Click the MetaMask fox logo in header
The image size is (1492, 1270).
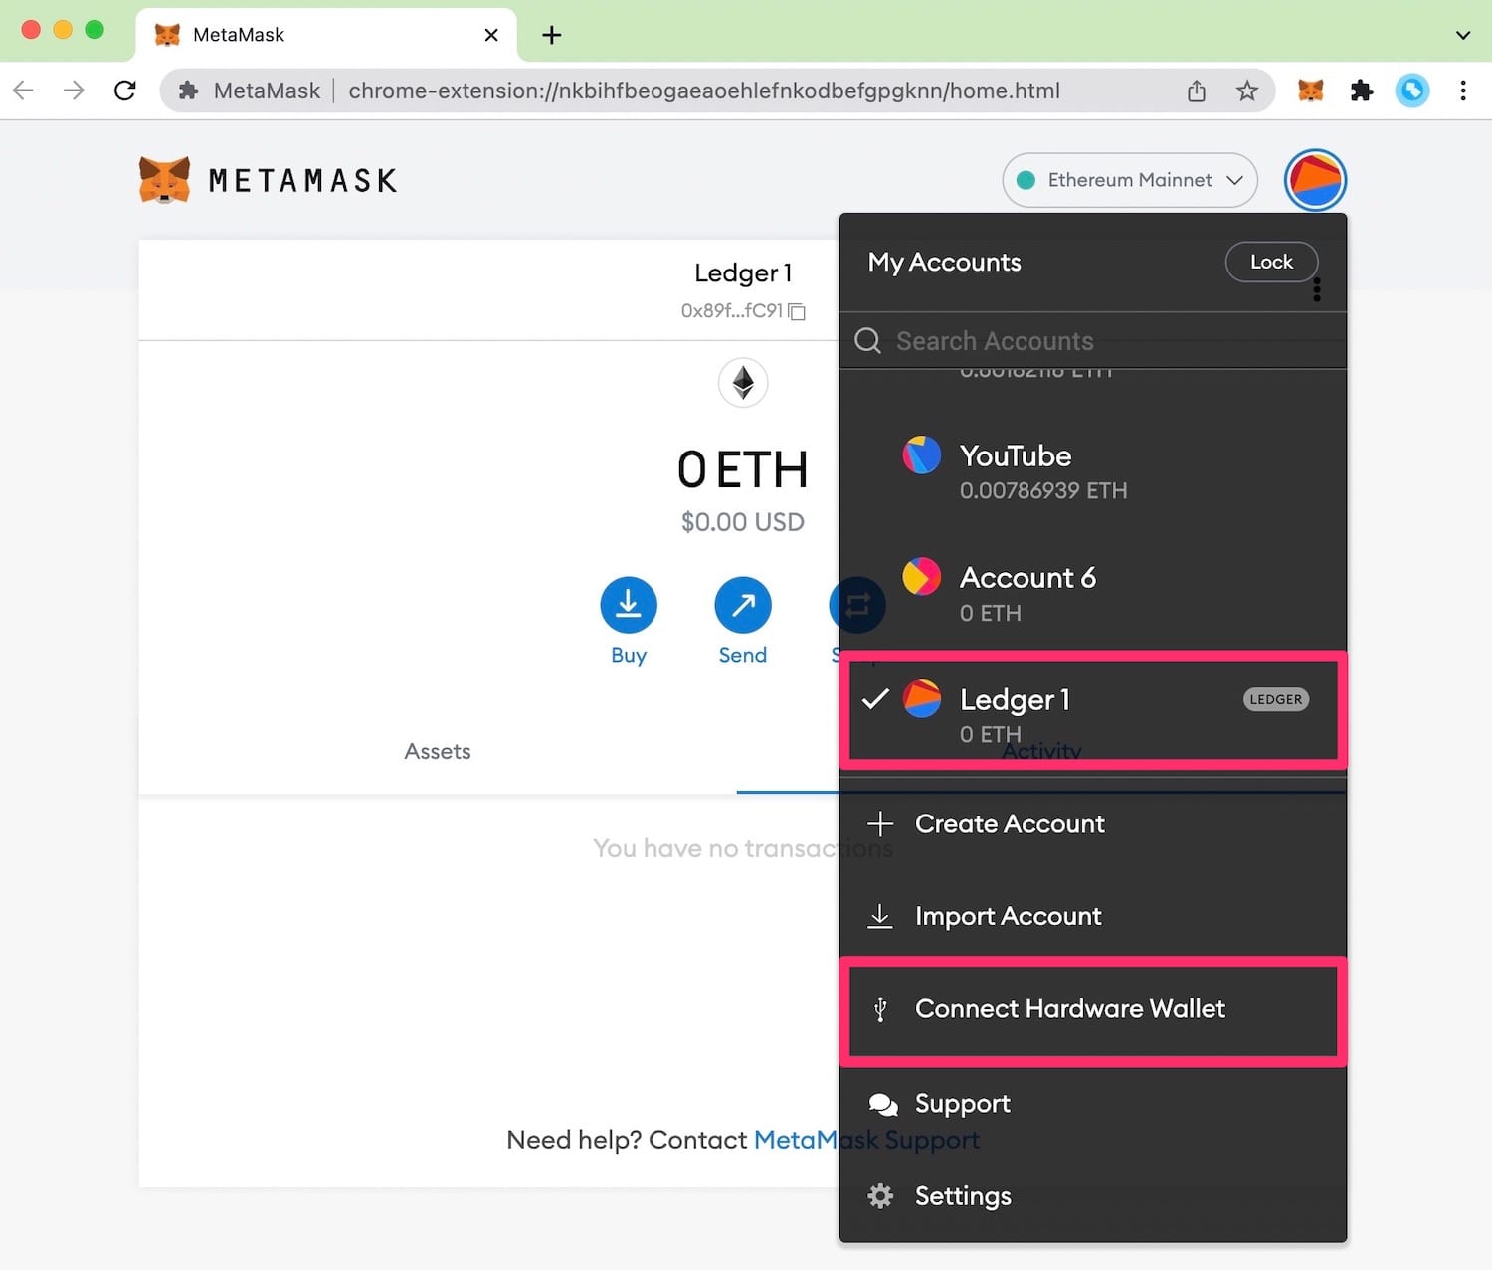(x=165, y=180)
